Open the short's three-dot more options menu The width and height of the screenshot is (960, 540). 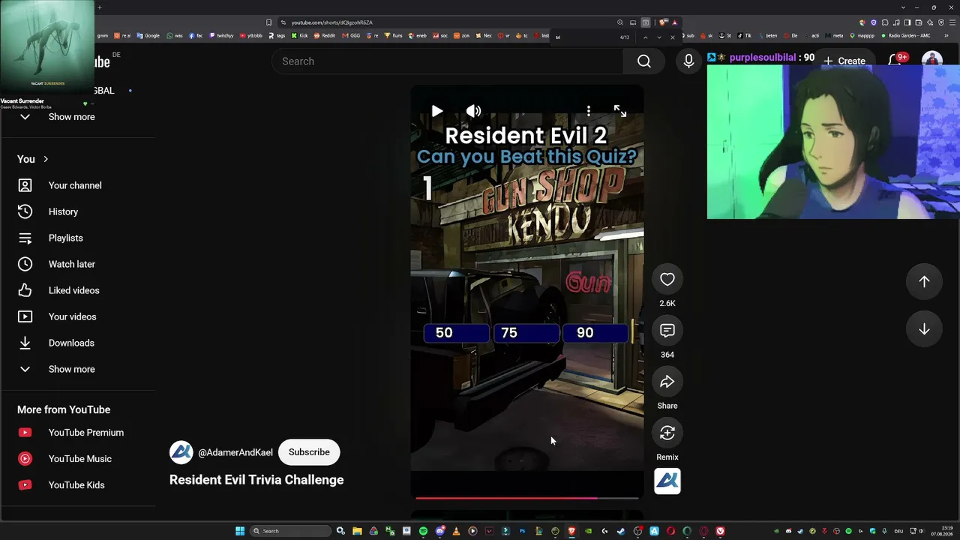pos(589,111)
